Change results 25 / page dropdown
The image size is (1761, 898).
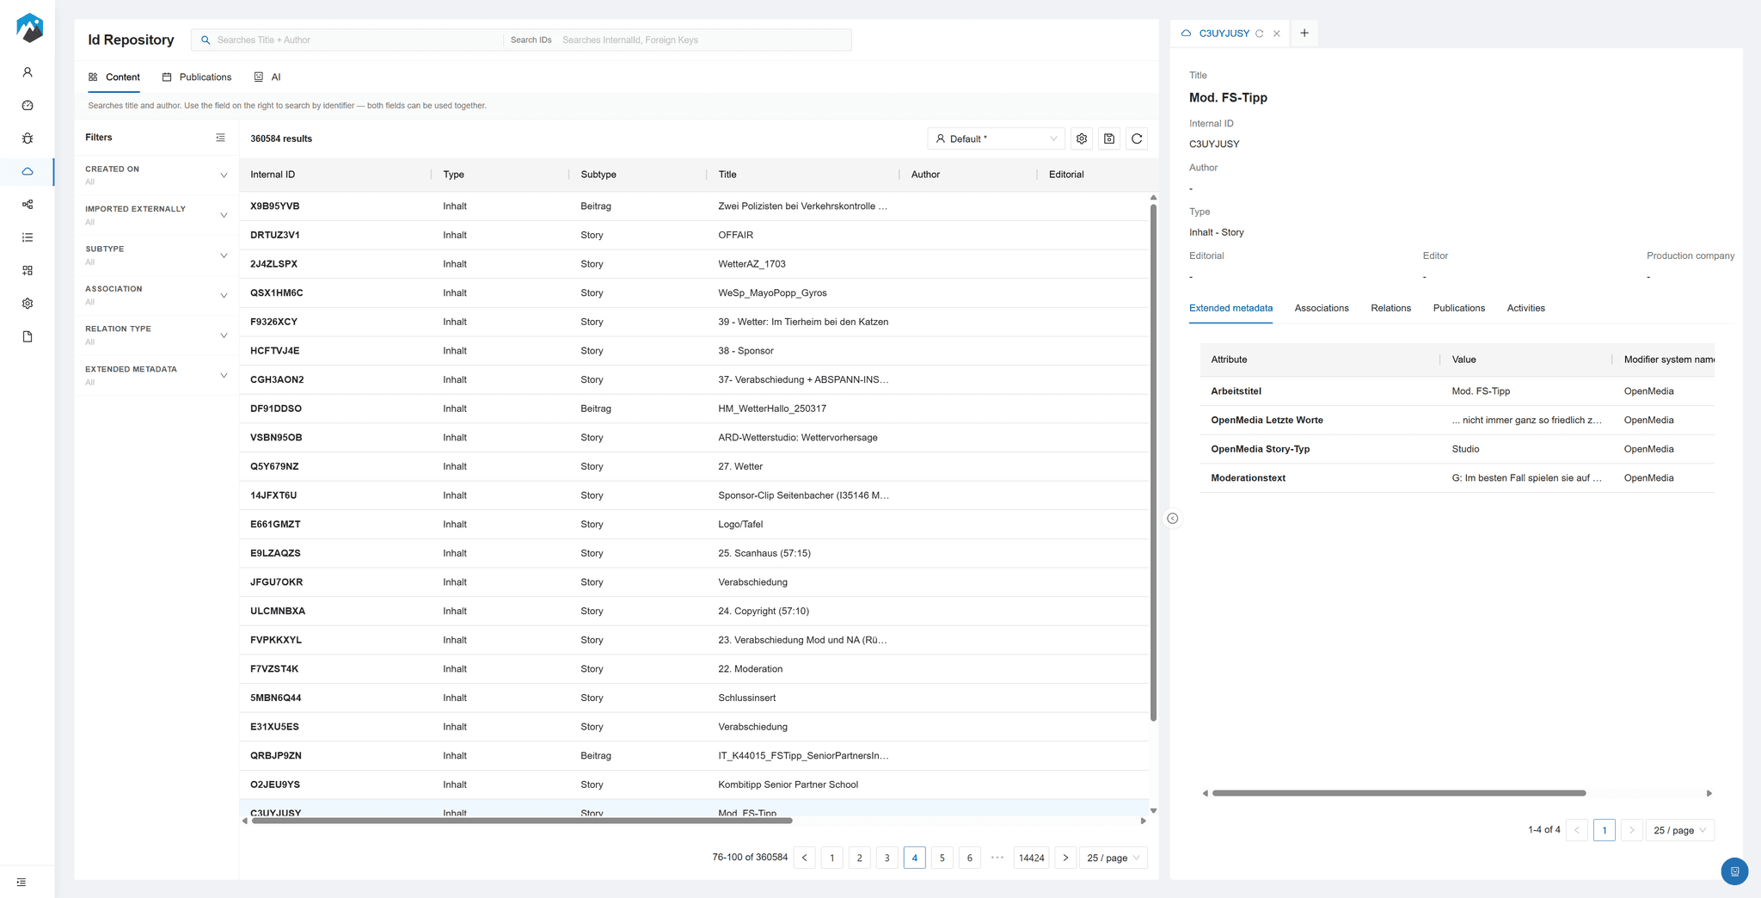click(1114, 858)
